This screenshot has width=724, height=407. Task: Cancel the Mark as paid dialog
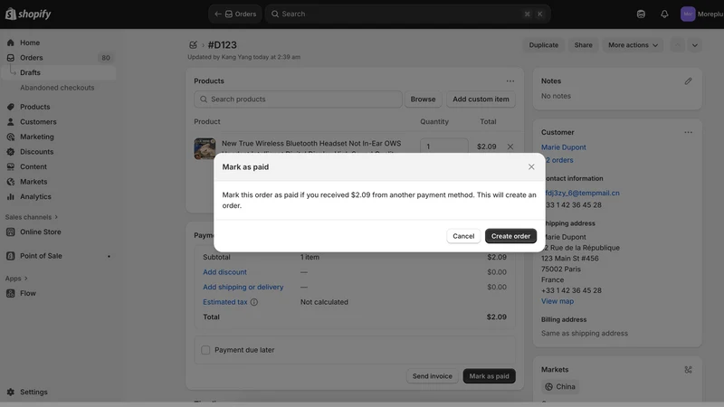pos(463,236)
